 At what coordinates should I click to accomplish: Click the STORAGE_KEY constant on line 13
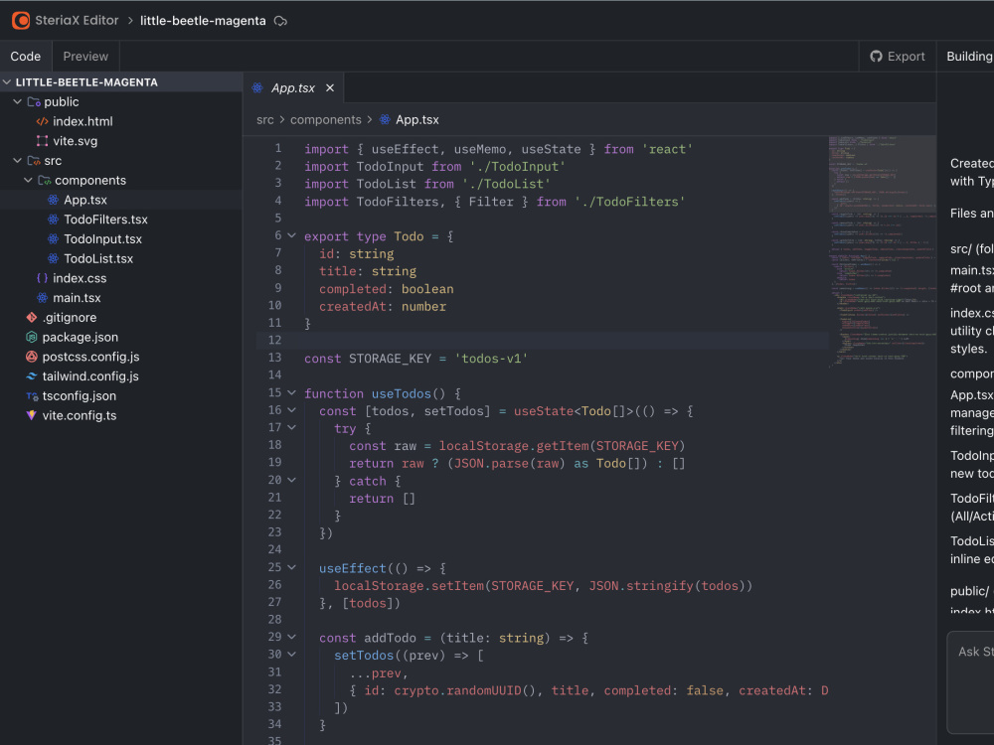[390, 359]
